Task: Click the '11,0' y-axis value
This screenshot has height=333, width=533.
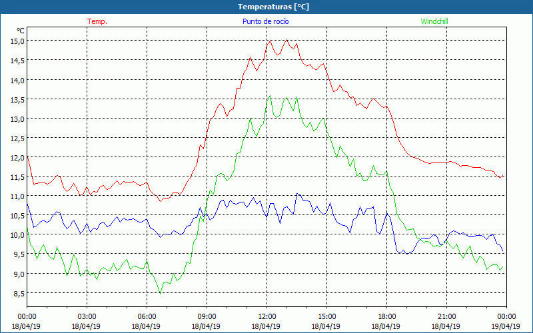Action: click(18, 196)
